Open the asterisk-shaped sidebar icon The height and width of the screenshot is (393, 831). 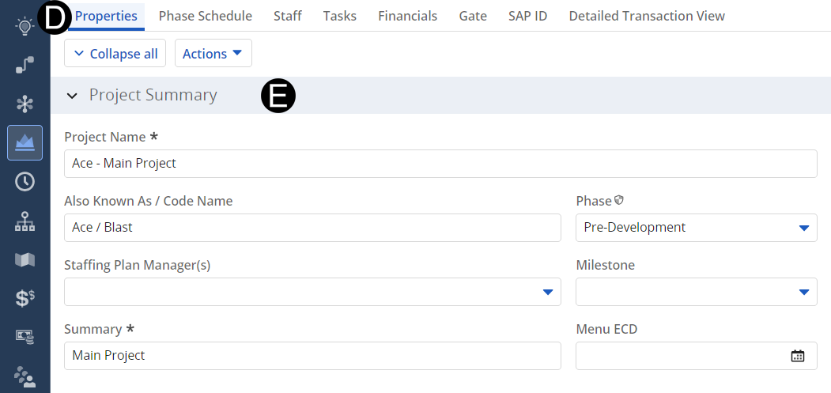25,104
